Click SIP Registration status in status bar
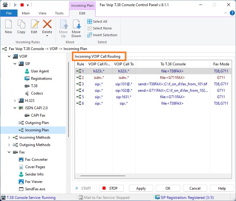This screenshot has width=236, height=201. pyautogui.click(x=184, y=198)
